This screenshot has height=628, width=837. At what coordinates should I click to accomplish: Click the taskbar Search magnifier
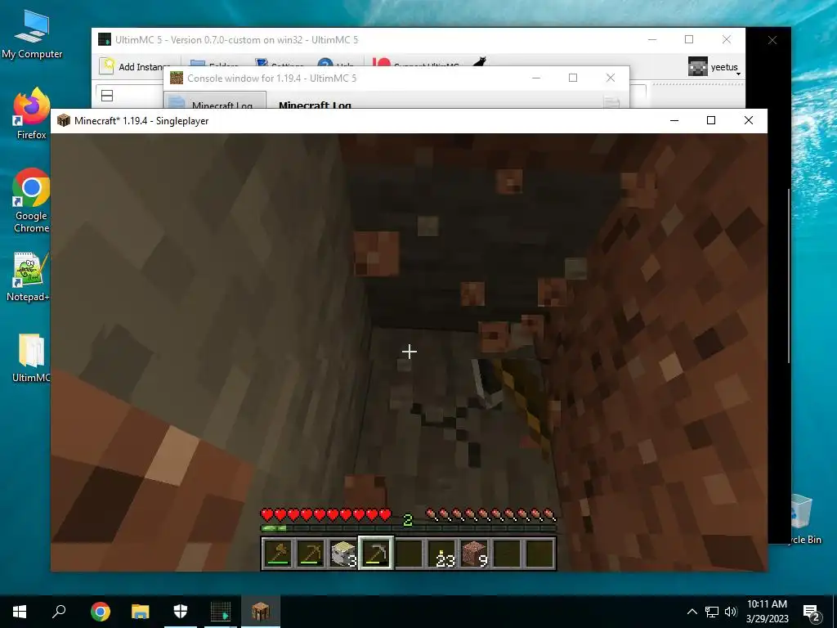point(59,612)
